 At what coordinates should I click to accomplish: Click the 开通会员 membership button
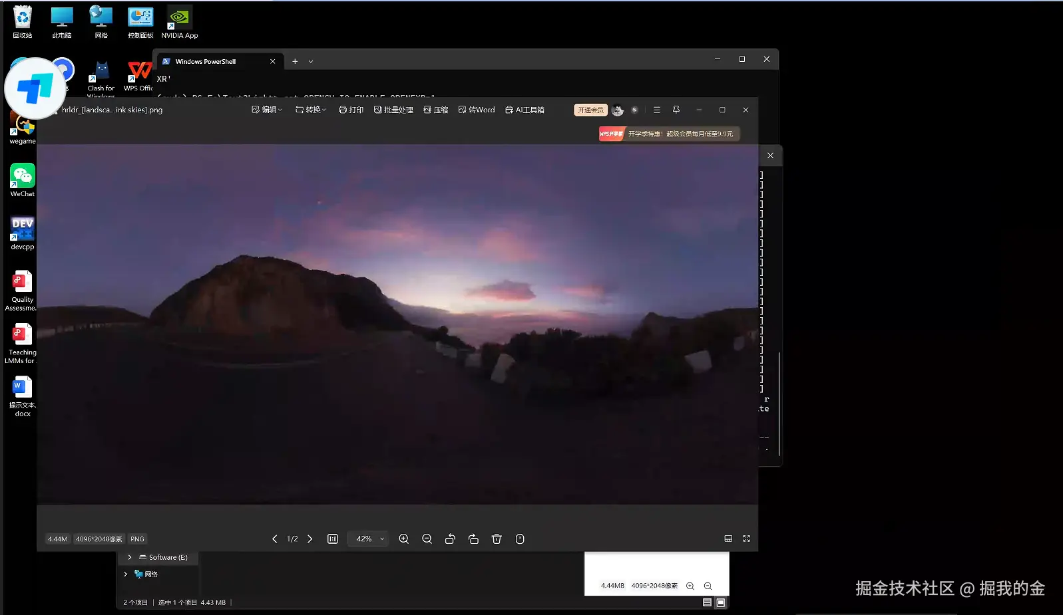pyautogui.click(x=590, y=110)
